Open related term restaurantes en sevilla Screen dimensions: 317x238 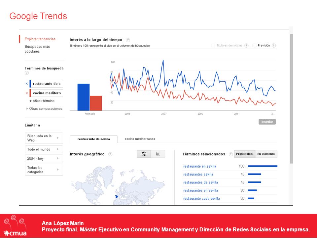coord(200,191)
